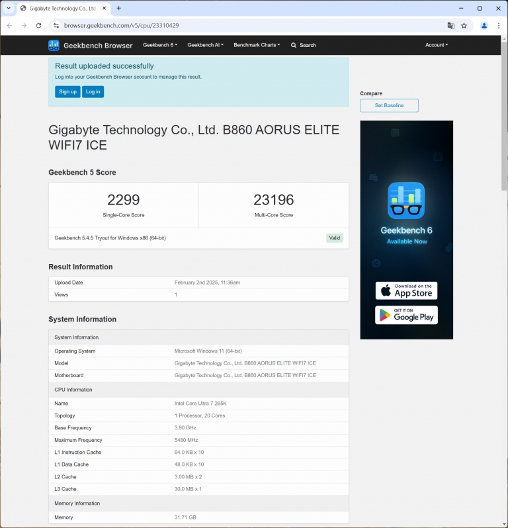Click the Motherboard row value
The width and height of the screenshot is (508, 528).
tap(245, 375)
